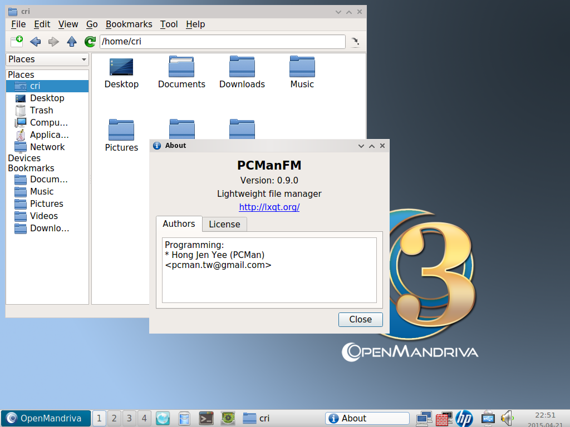570x427 pixels.
Task: Open the OpenMandriva start menu
Action: tap(46, 418)
